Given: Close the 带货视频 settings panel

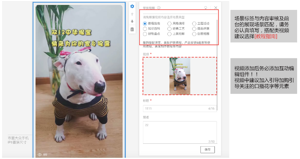Looking at the screenshot, I should click(x=216, y=8).
